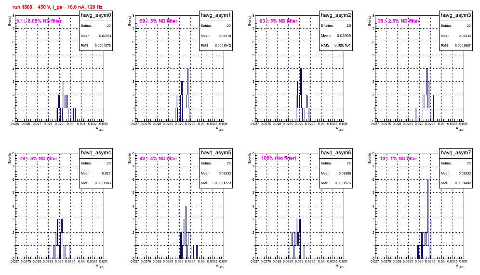Click RMS value 0.0001983
The width and height of the screenshot is (480, 275).
click(103, 183)
